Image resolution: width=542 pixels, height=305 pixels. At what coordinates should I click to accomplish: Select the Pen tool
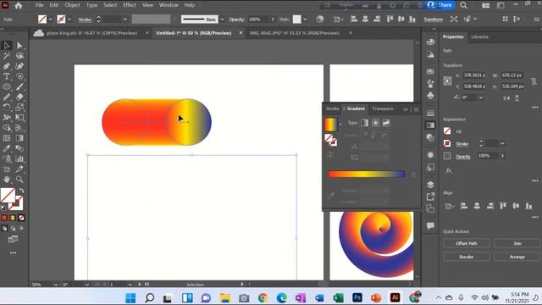click(7, 66)
